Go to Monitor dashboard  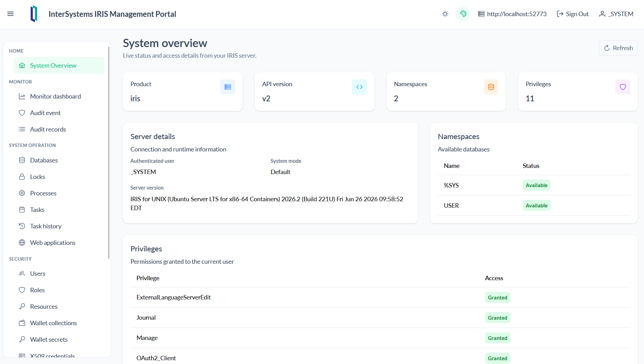59,96
